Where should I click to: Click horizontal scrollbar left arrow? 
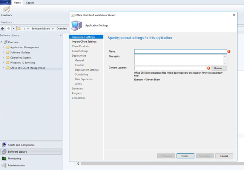click(78, 164)
